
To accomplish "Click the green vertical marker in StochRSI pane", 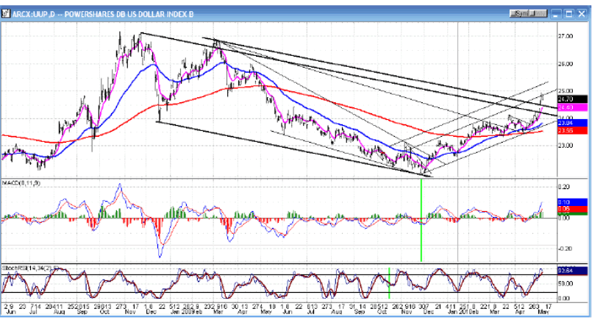I will [x=389, y=283].
